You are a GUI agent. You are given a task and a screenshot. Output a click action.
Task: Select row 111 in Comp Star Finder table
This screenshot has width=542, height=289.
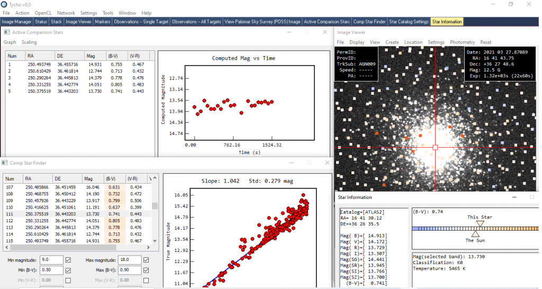tap(77, 214)
